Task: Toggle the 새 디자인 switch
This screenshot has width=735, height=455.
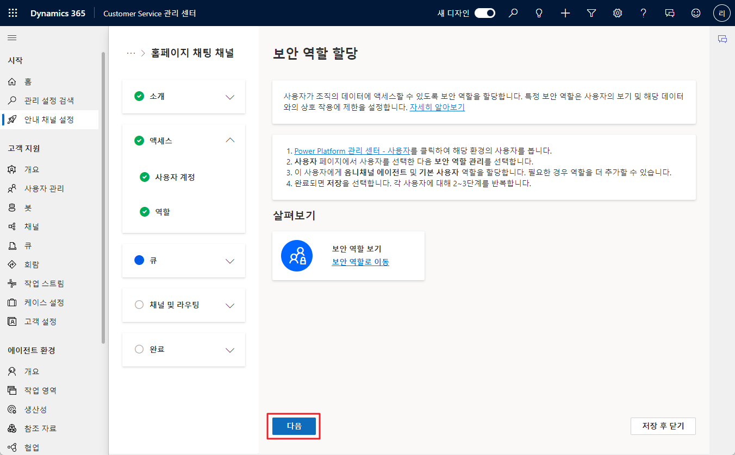Action: pyautogui.click(x=485, y=13)
